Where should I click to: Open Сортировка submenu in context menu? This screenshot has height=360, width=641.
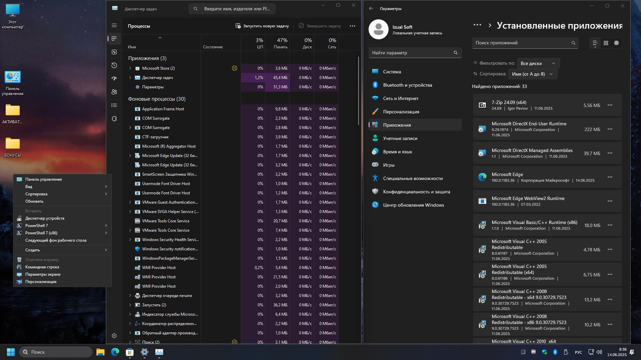[62, 194]
